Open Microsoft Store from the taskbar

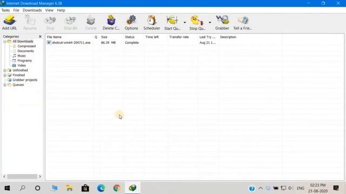click(85, 188)
